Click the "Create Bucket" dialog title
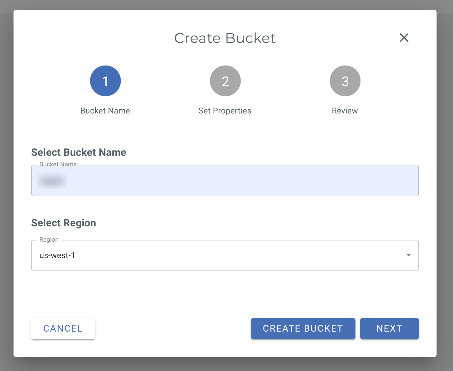 (225, 38)
